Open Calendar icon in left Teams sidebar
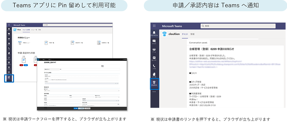This screenshot has width=287, height=123. click(9, 44)
